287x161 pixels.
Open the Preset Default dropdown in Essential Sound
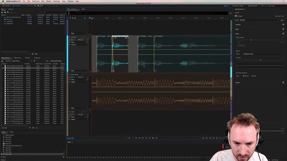point(260,20)
